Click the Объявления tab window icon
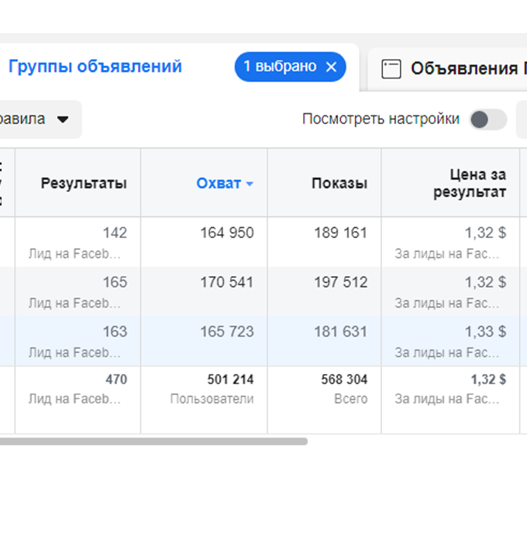This screenshot has width=527, height=543. click(391, 69)
